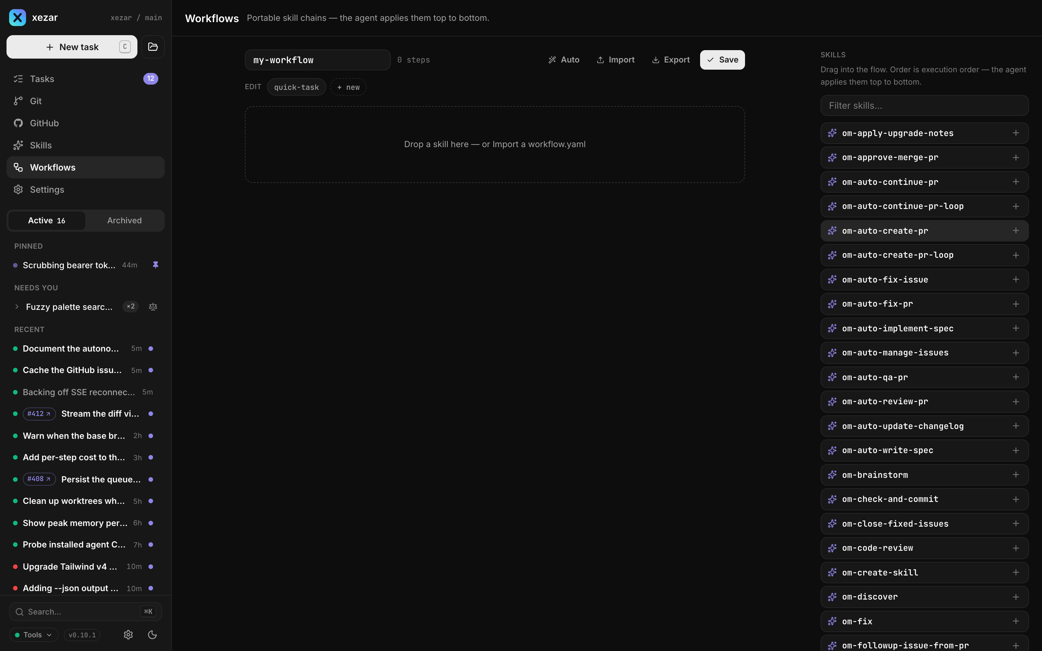The image size is (1042, 651).
Task: Add om-brainstorm using the plus icon
Action: pyautogui.click(x=1016, y=475)
